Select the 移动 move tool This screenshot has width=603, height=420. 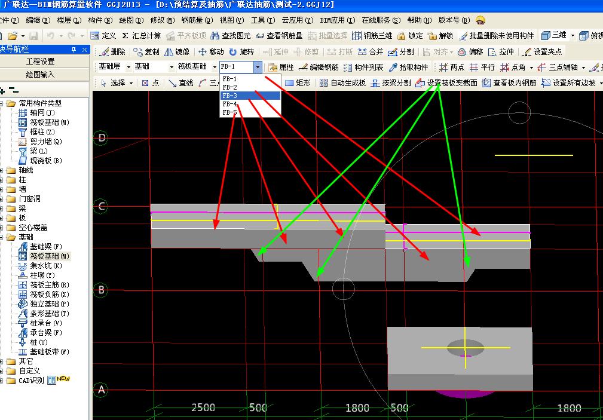pos(211,51)
